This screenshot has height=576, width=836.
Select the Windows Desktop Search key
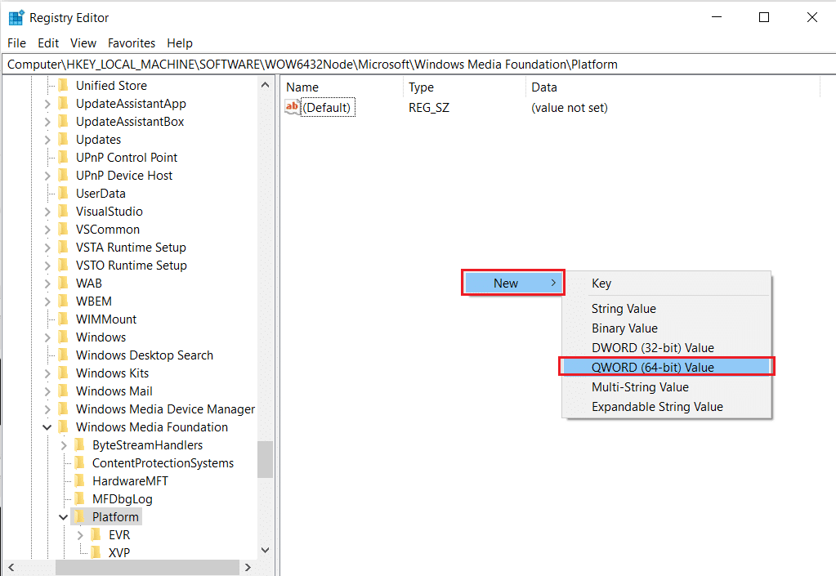click(x=145, y=355)
